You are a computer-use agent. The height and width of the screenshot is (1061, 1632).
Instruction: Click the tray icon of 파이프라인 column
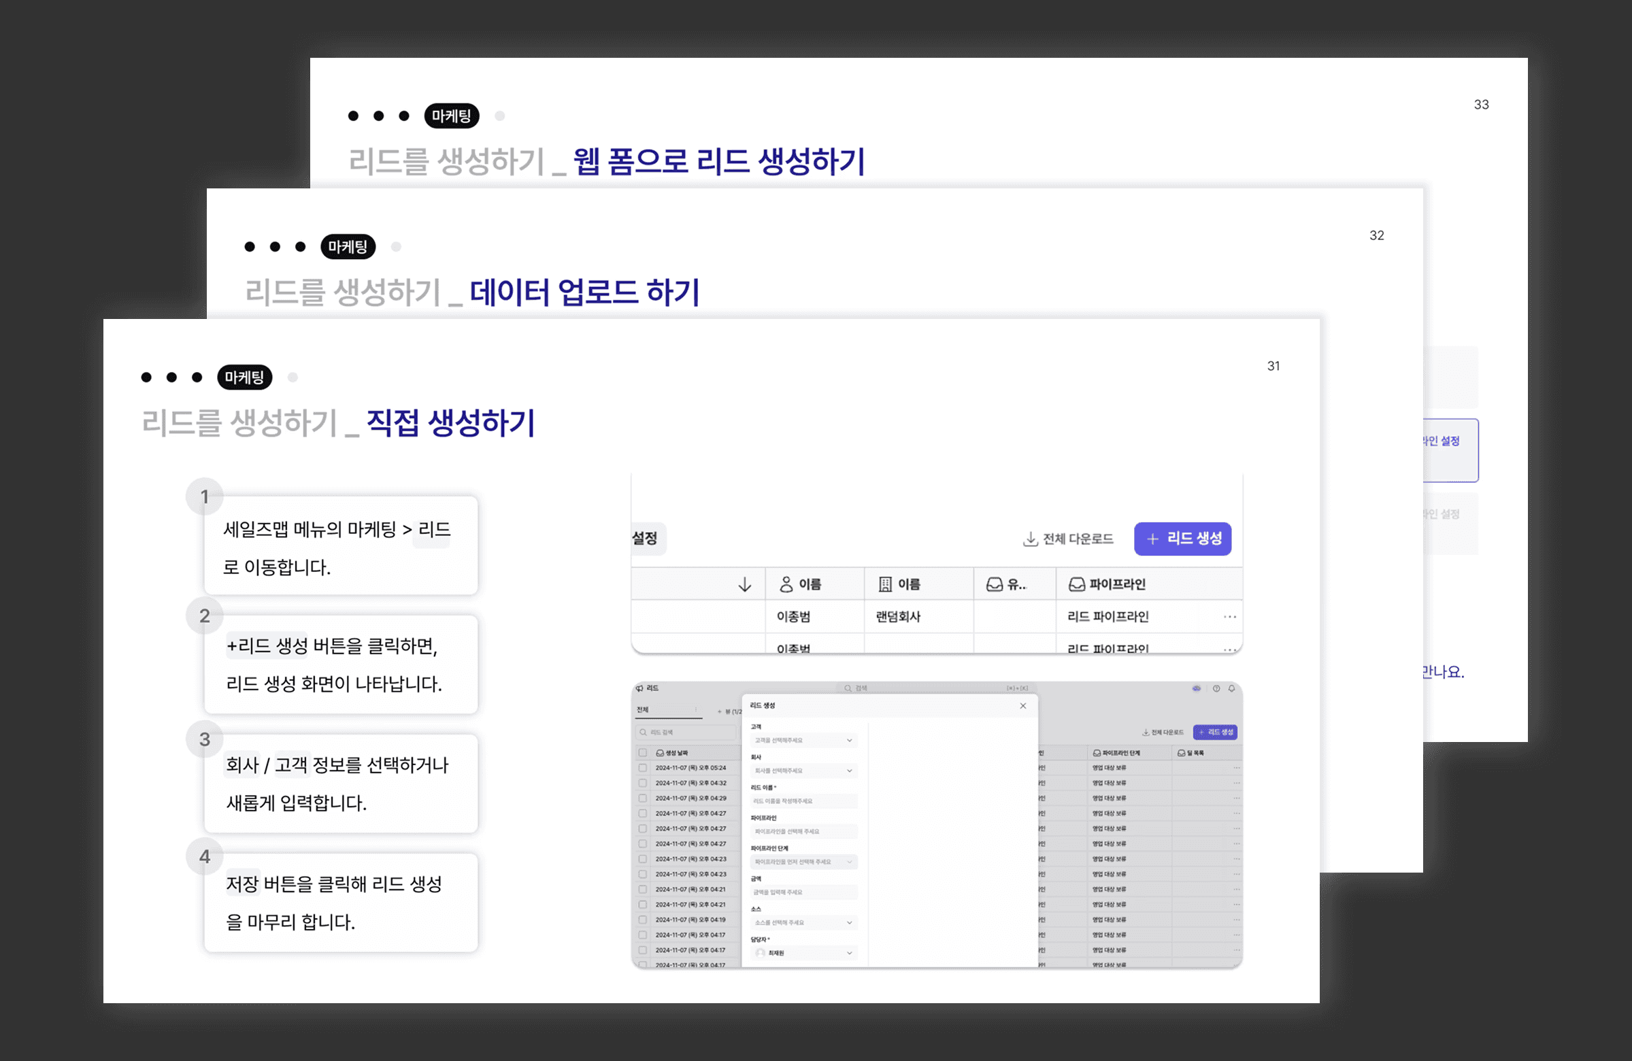[x=1077, y=585]
